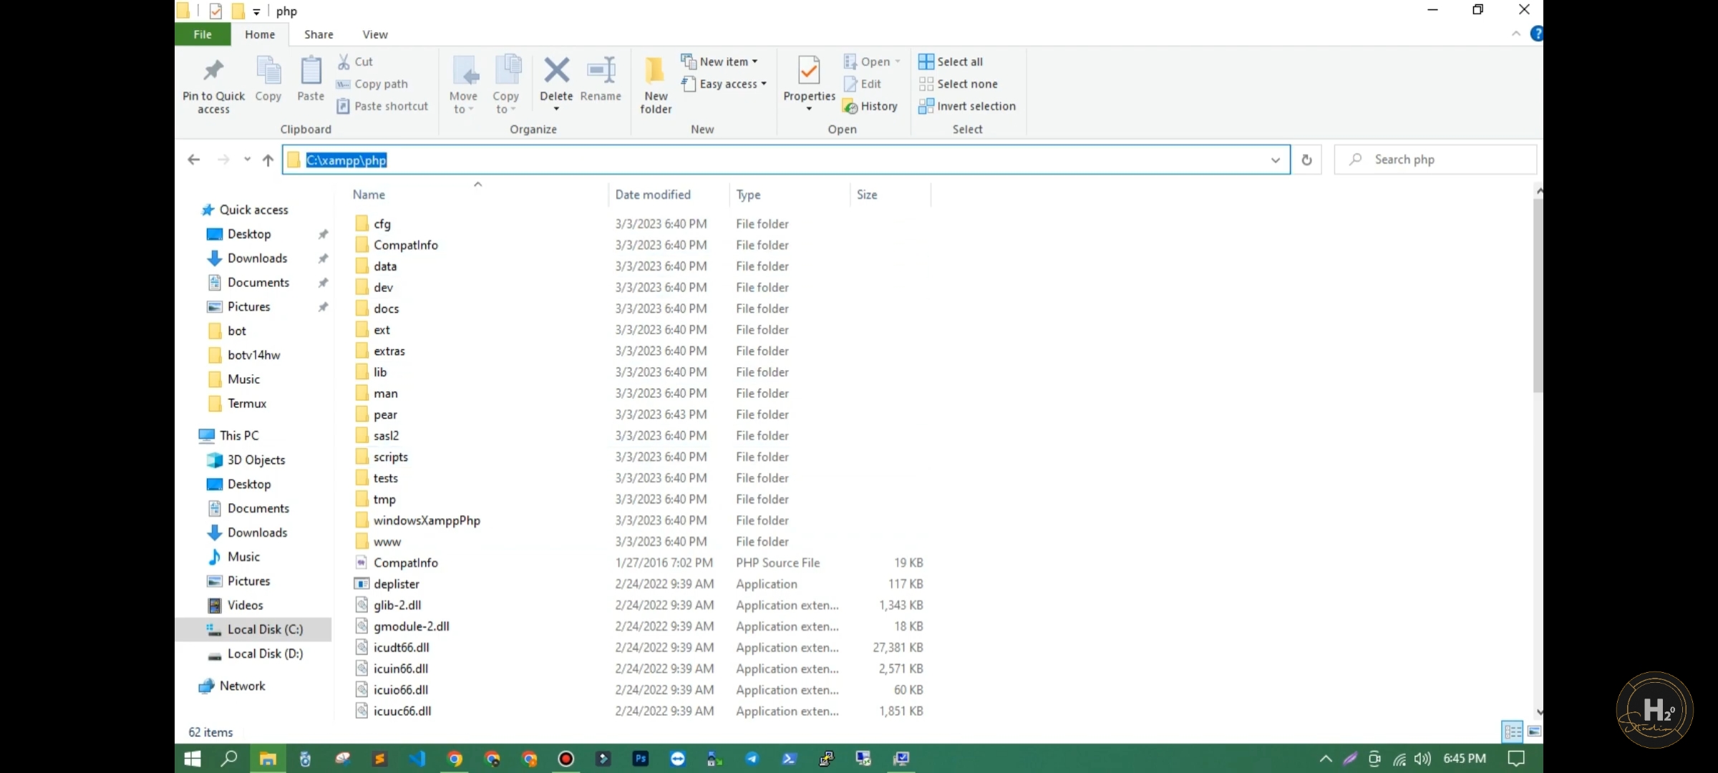Image resolution: width=1718 pixels, height=773 pixels.
Task: Select Local Disk (D:)
Action: [x=255, y=654]
